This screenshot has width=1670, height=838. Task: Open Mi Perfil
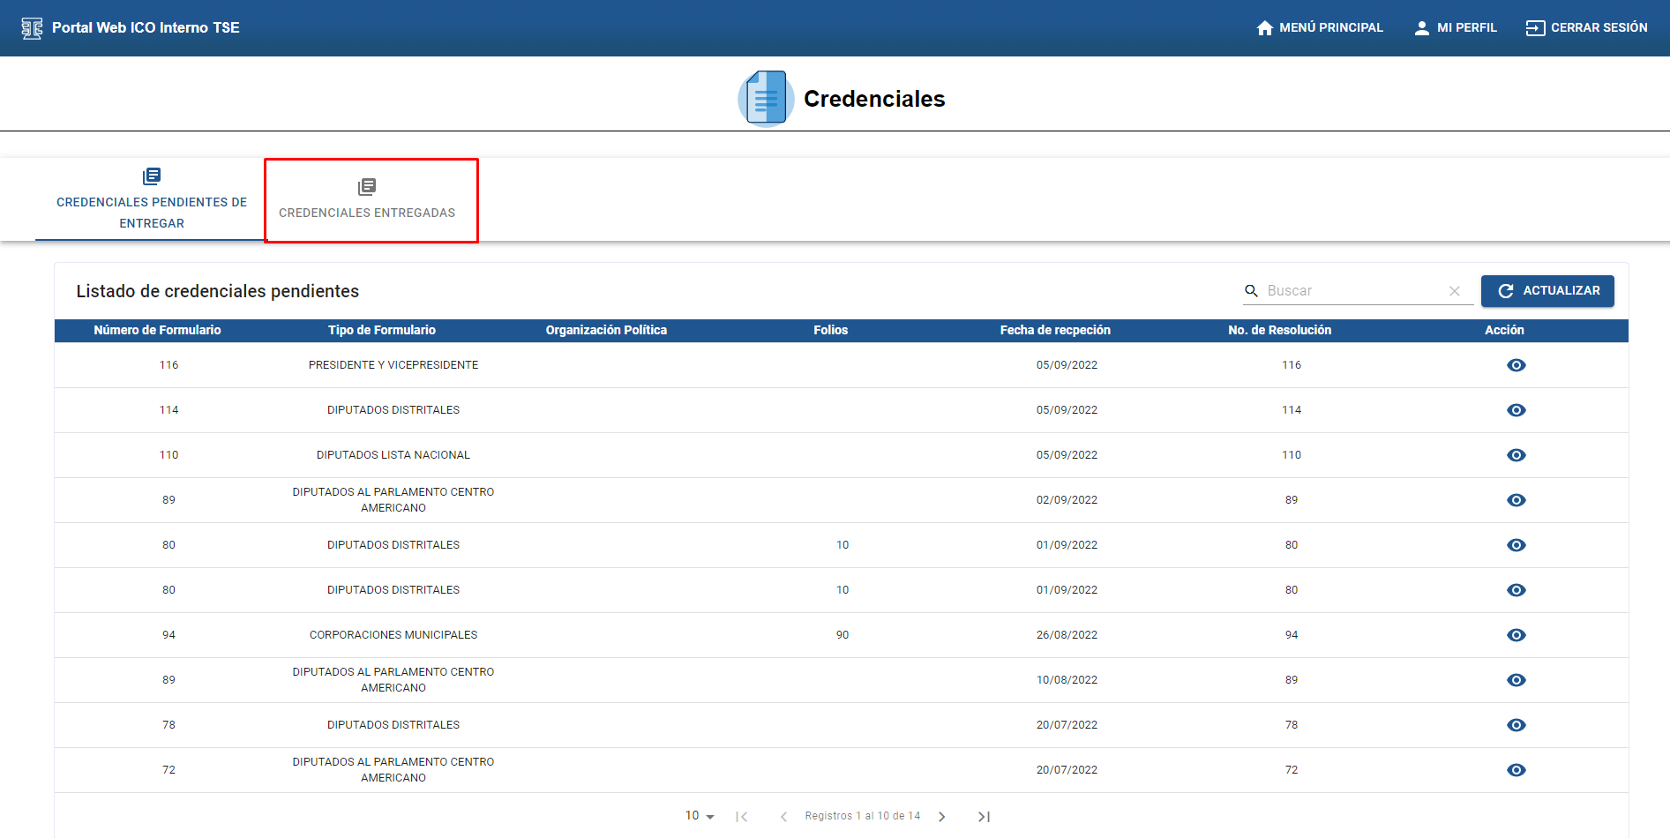coord(1455,28)
